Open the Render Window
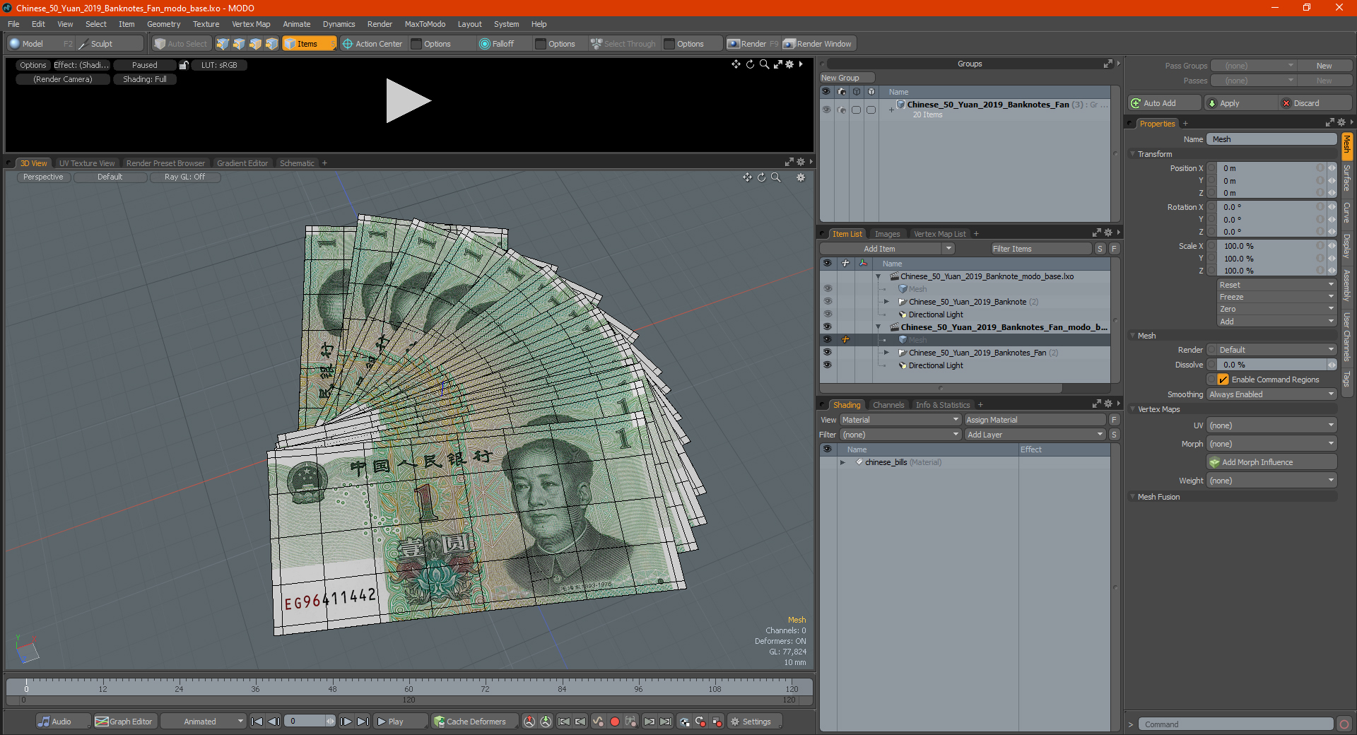This screenshot has width=1357, height=735. coord(818,44)
